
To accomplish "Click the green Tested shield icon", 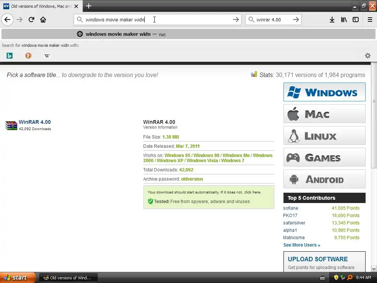I will (x=151, y=201).
